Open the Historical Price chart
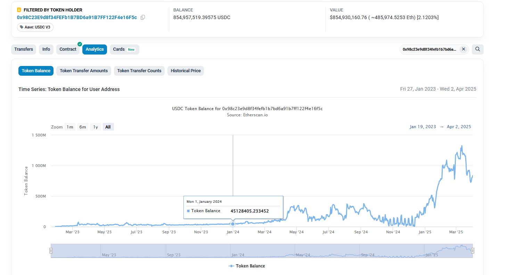The height and width of the screenshot is (275, 509). (x=186, y=71)
